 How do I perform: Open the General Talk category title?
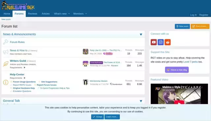[x=12, y=101]
